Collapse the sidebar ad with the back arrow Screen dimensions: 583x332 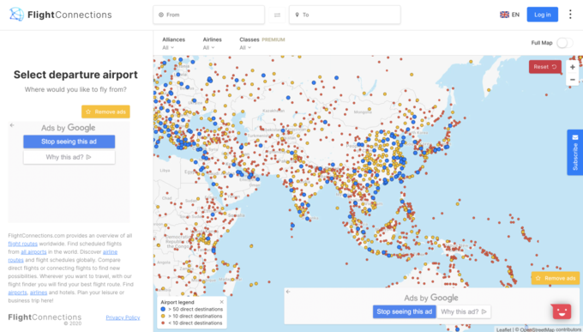pyautogui.click(x=12, y=125)
